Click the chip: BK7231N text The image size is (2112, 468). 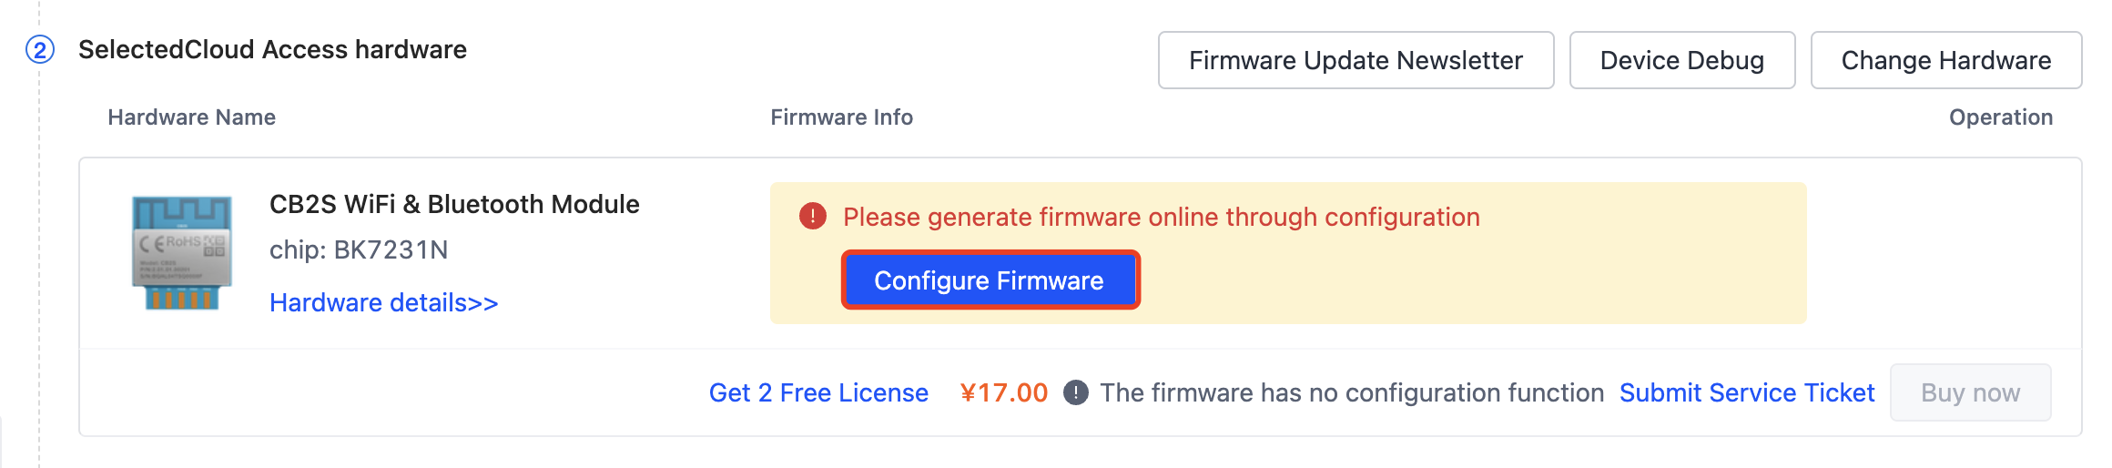[x=359, y=249]
